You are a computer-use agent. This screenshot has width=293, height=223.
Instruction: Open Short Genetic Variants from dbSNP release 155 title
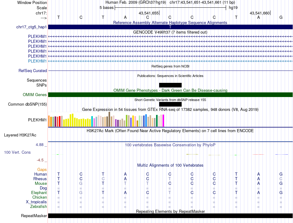pos(170,100)
